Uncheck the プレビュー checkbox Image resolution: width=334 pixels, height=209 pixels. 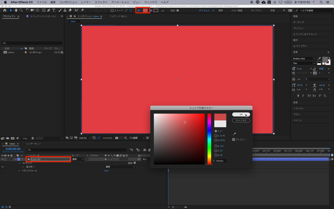click(234, 139)
